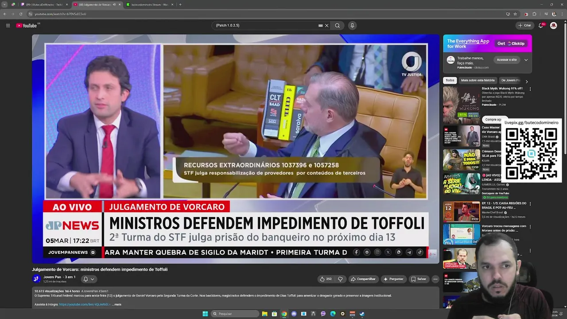Open the tab search dropdown arrow

(x=5, y=4)
